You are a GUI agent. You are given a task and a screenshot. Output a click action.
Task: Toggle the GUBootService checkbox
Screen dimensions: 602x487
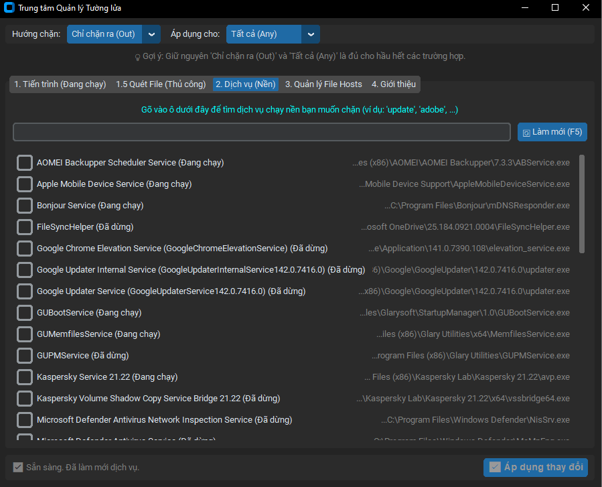pyautogui.click(x=25, y=313)
